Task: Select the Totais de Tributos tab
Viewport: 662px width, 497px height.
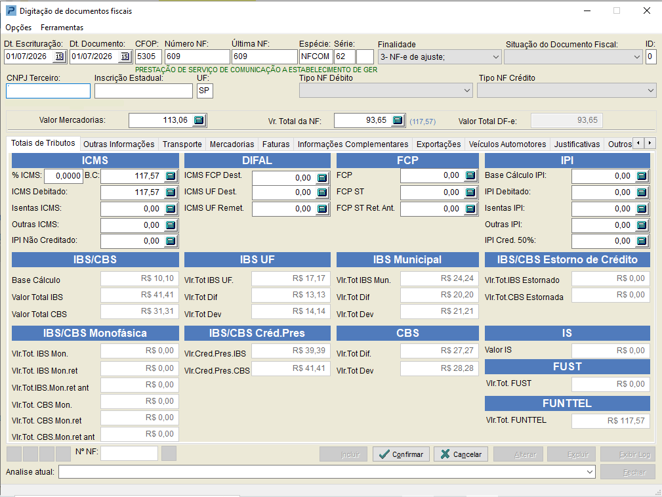Action: tap(43, 143)
